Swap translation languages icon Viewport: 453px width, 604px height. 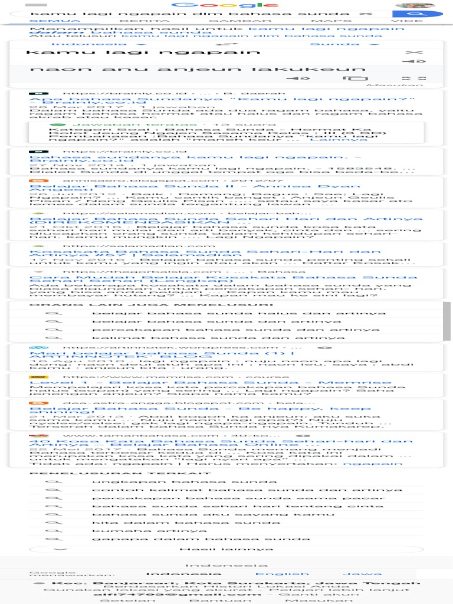pos(226,44)
